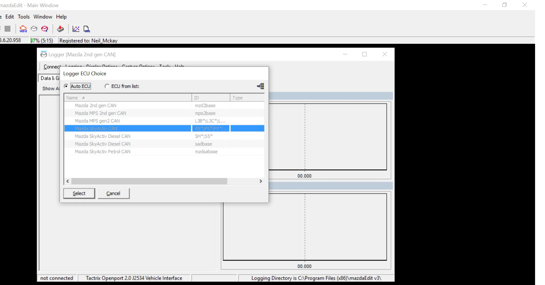This screenshot has height=285, width=545.
Task: Switch to the Data & Graphs tab
Action: tap(49, 78)
